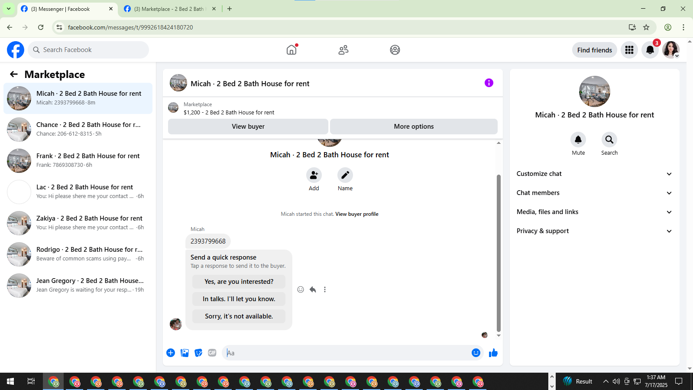
Task: Open the Facebook menu grid icon
Action: click(x=629, y=50)
